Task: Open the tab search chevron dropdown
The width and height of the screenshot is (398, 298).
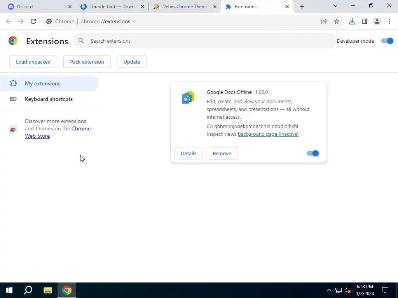Action: click(x=335, y=5)
